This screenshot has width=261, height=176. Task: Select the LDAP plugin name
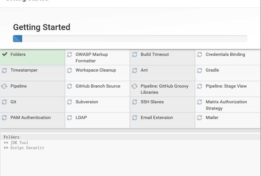click(x=81, y=118)
